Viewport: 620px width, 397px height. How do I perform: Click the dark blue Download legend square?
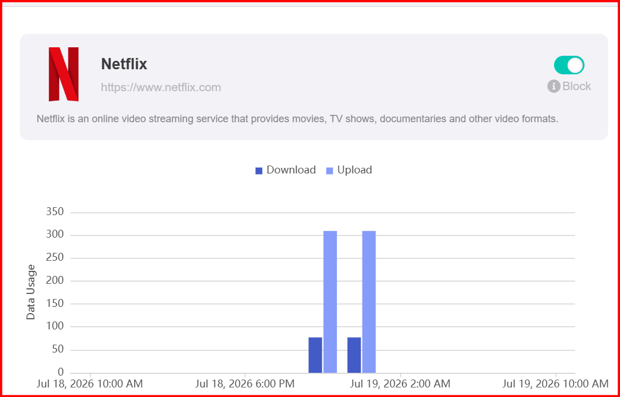[x=259, y=171]
